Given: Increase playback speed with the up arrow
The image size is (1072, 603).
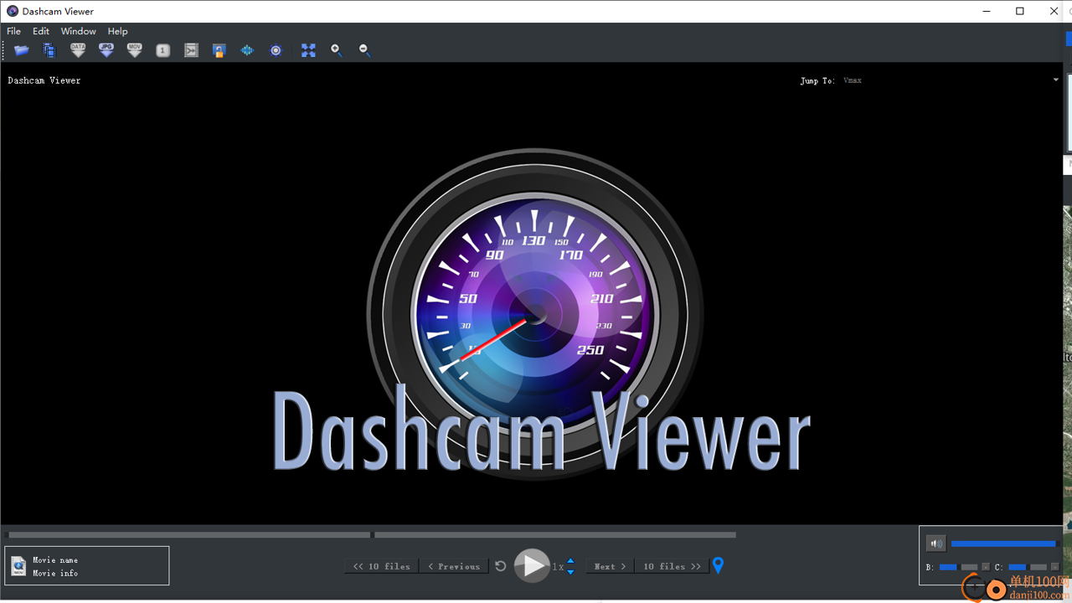Looking at the screenshot, I should click(x=570, y=561).
